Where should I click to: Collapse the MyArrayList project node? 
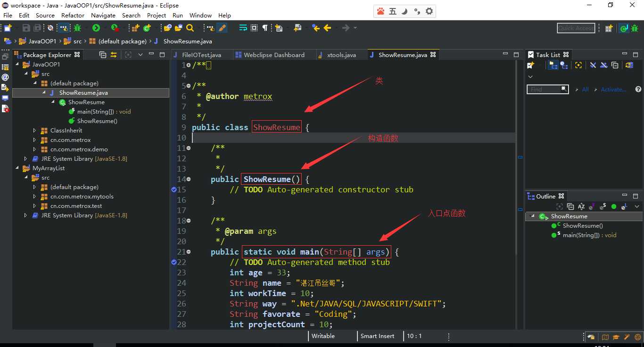[x=17, y=168]
